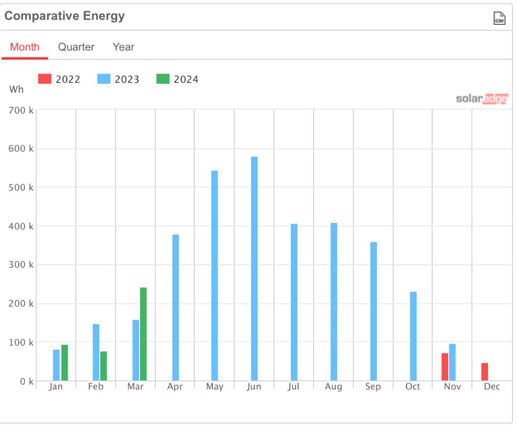Export chart data with the CSV icon

[x=499, y=18]
